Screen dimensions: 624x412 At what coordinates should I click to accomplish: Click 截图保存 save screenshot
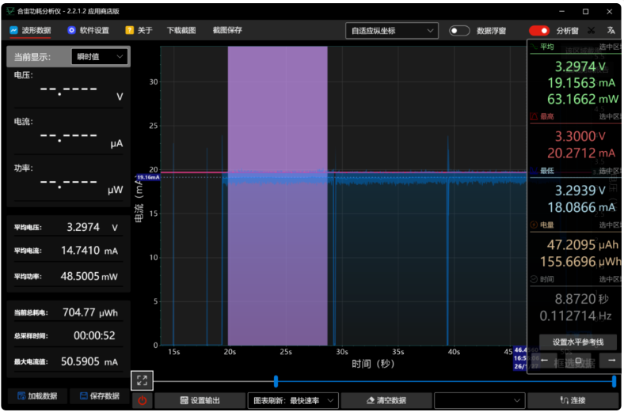pyautogui.click(x=227, y=30)
